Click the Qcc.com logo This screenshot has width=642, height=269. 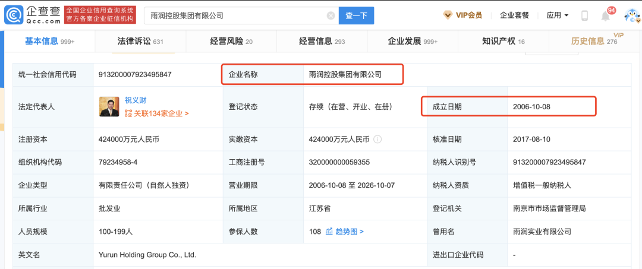click(x=32, y=15)
